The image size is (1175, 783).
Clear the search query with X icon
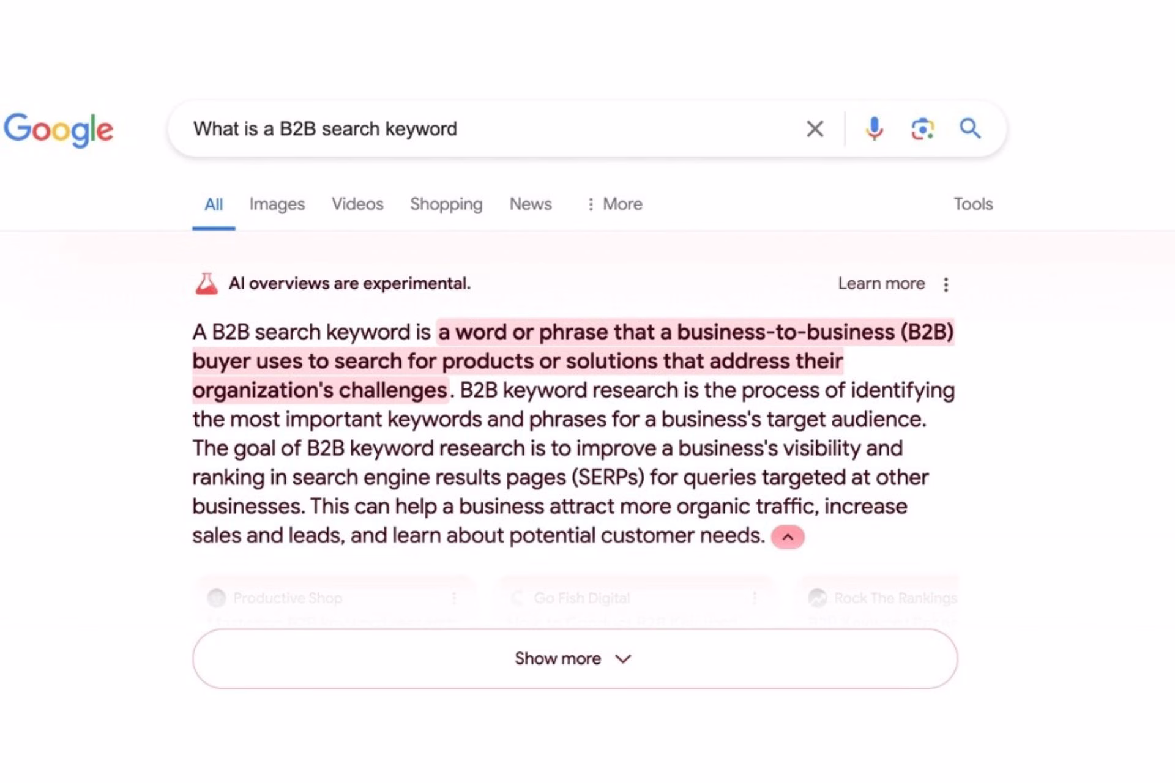coord(815,129)
